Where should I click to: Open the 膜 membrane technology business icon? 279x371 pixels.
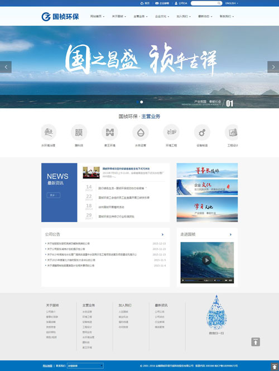79,132
